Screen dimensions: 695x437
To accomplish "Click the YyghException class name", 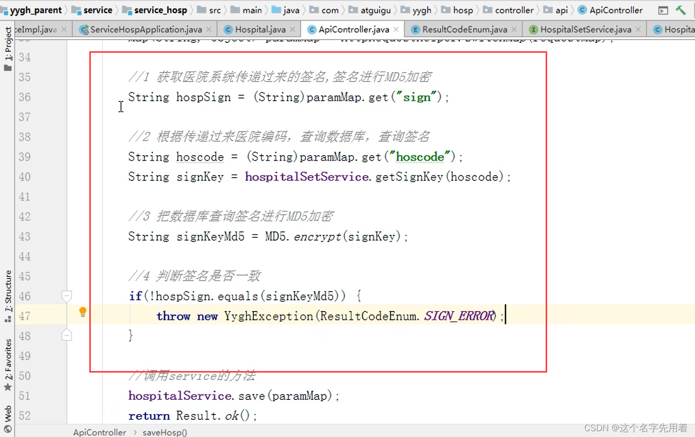I will (x=268, y=316).
